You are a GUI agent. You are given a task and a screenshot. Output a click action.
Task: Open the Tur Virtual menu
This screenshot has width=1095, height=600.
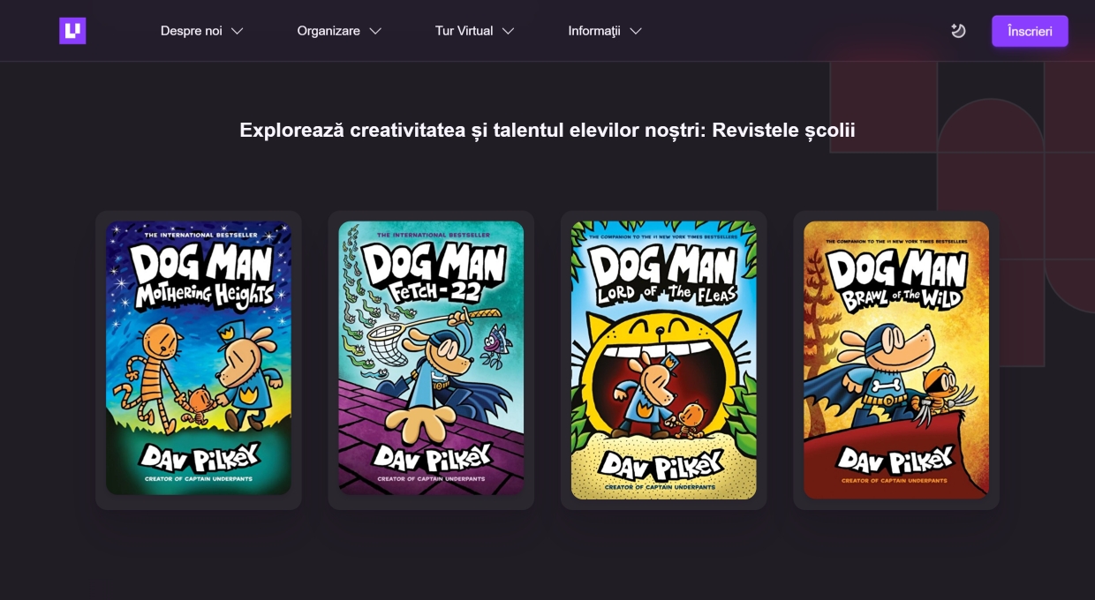click(464, 31)
